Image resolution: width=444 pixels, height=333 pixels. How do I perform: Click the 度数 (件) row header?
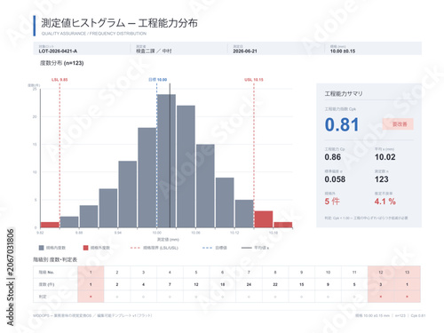click(x=46, y=284)
